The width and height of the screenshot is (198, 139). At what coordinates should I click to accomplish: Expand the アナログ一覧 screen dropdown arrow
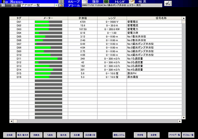point(56,5)
